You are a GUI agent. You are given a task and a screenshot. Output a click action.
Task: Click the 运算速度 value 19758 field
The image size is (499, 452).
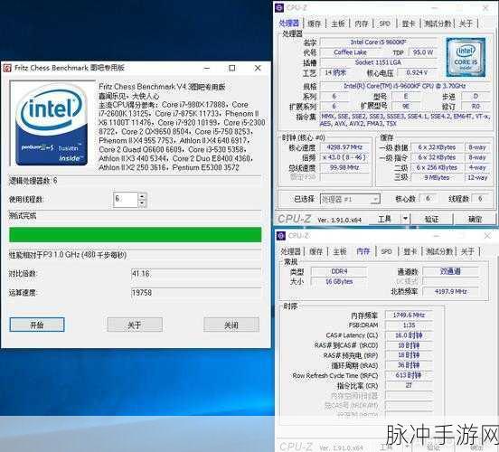point(196,292)
